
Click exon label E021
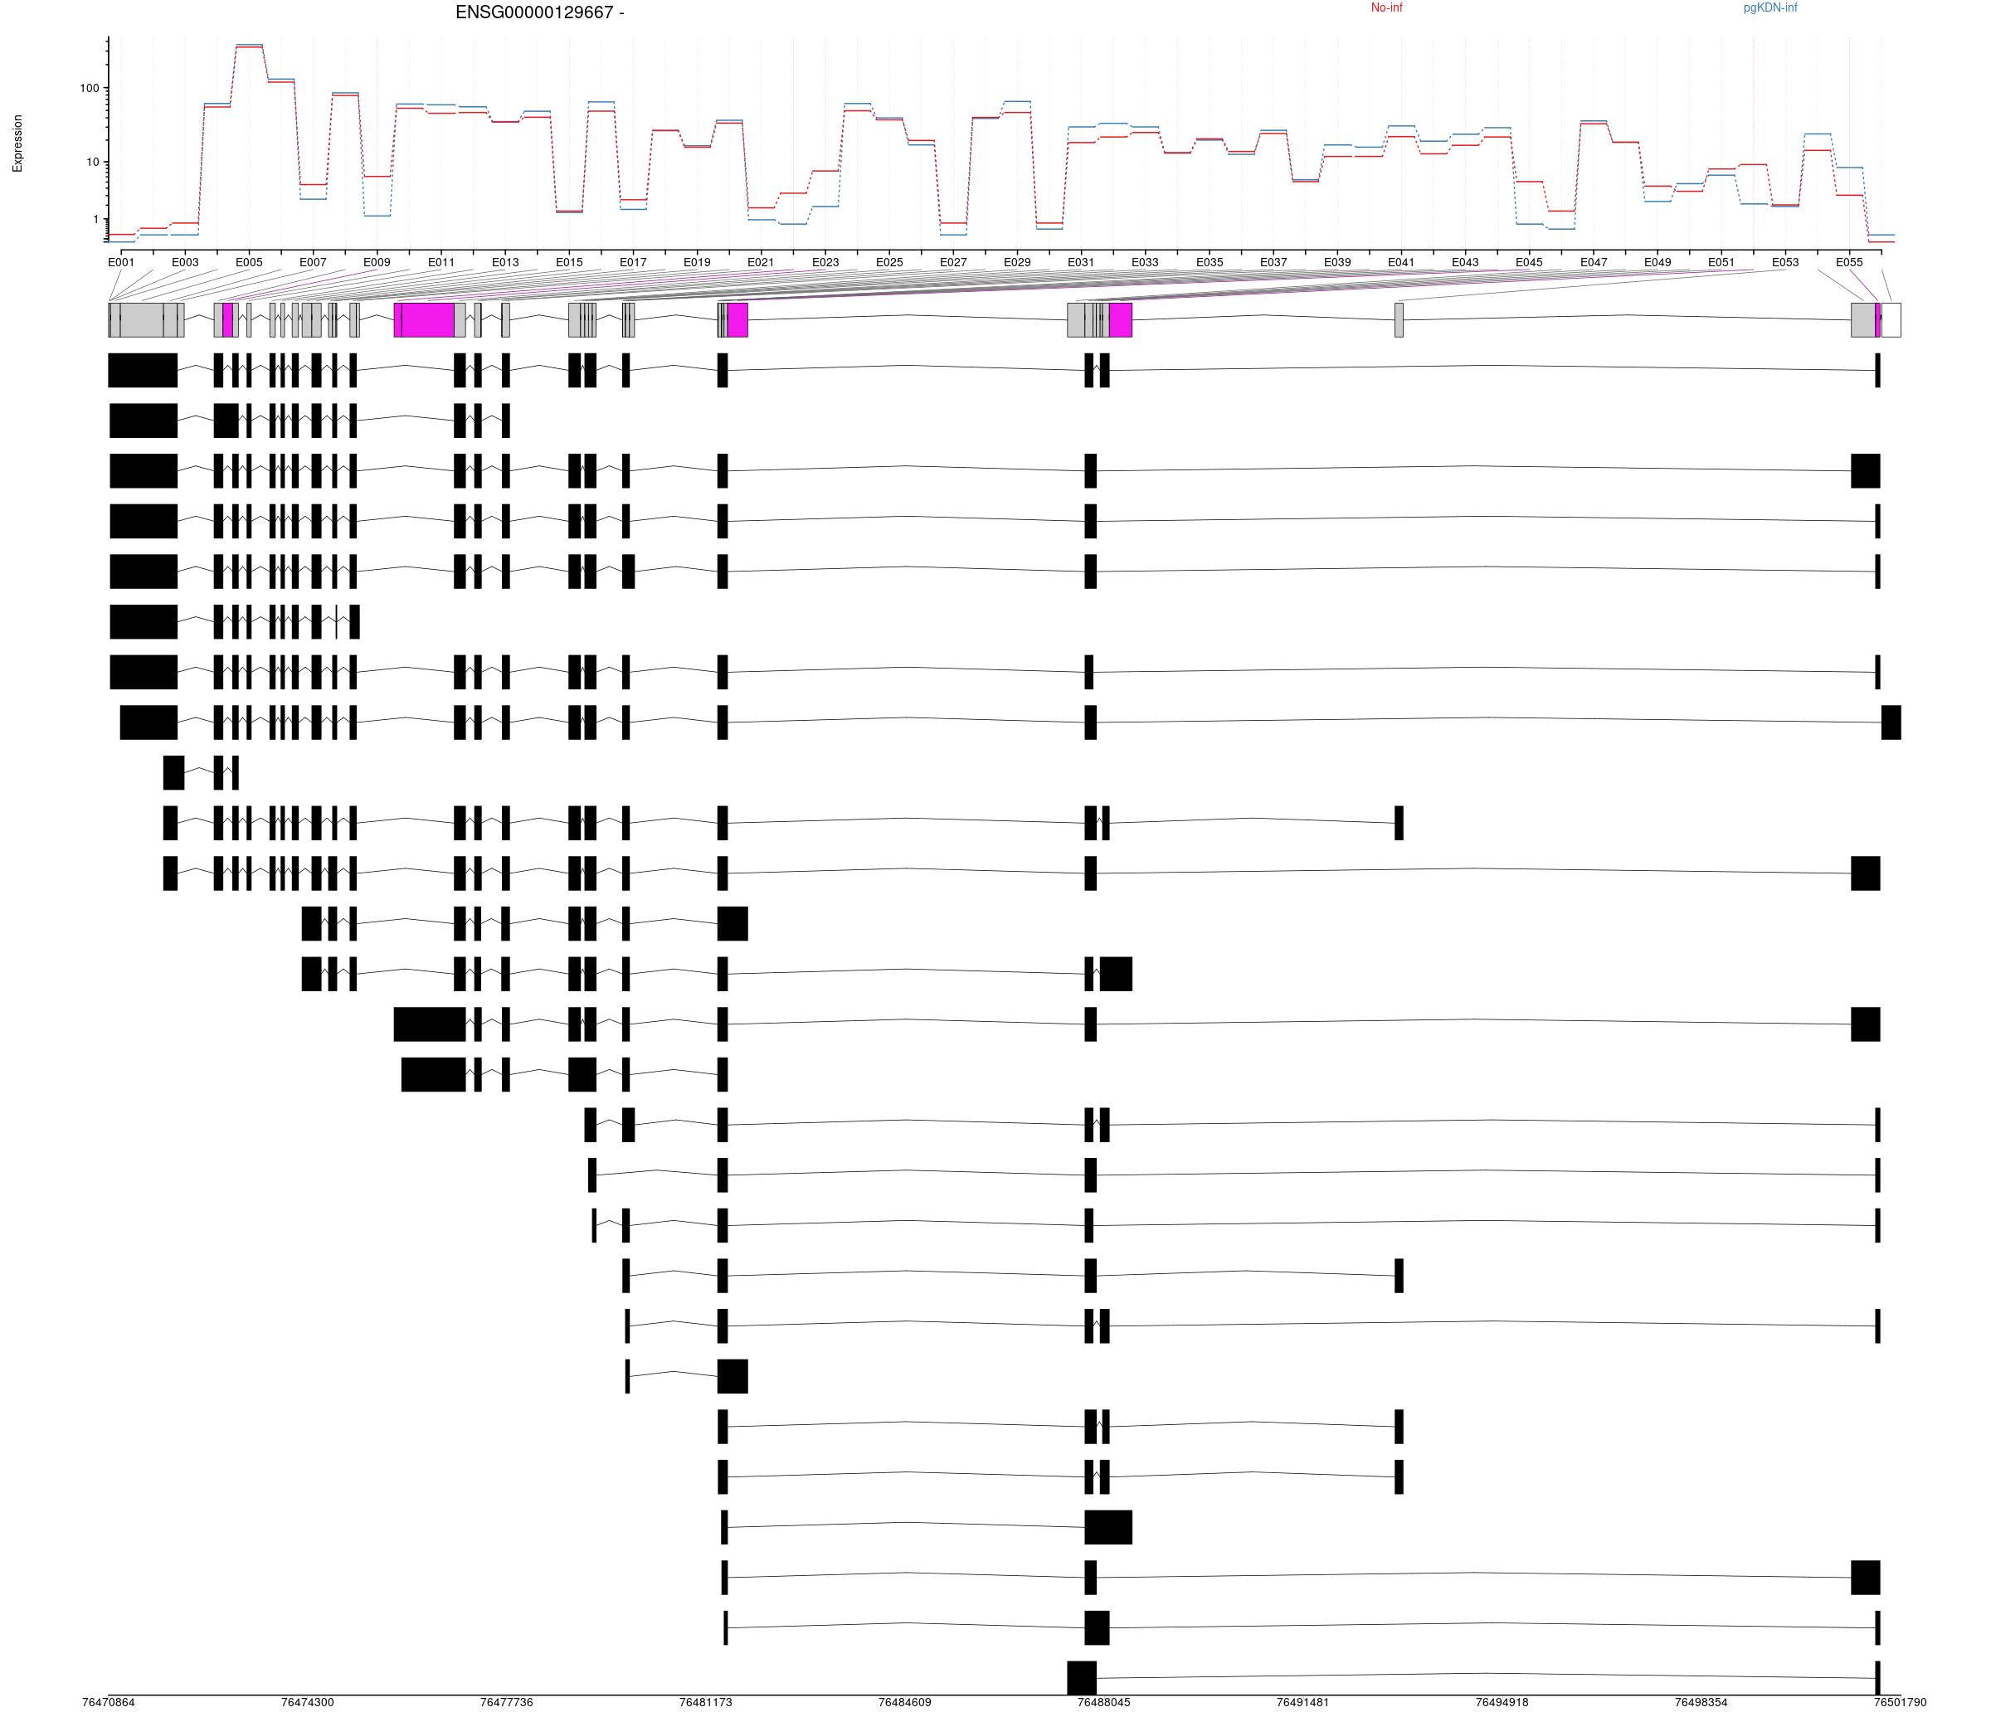coord(761,262)
